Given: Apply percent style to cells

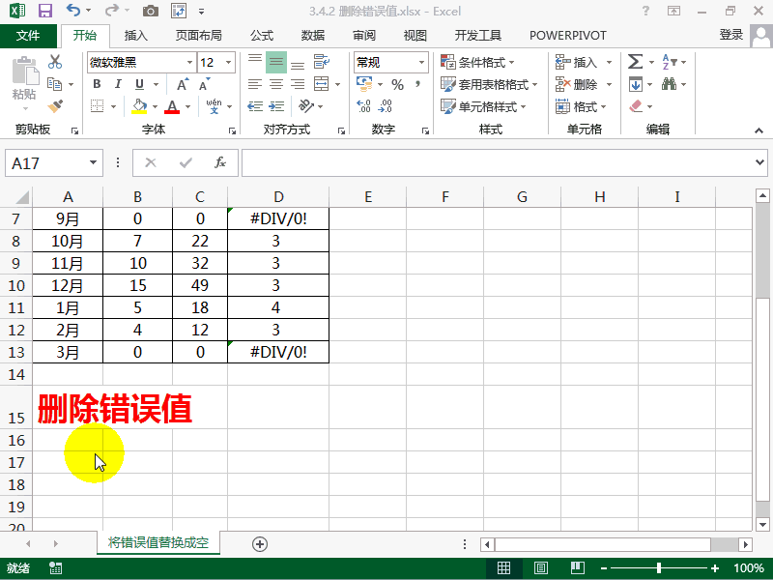Looking at the screenshot, I should tap(397, 84).
